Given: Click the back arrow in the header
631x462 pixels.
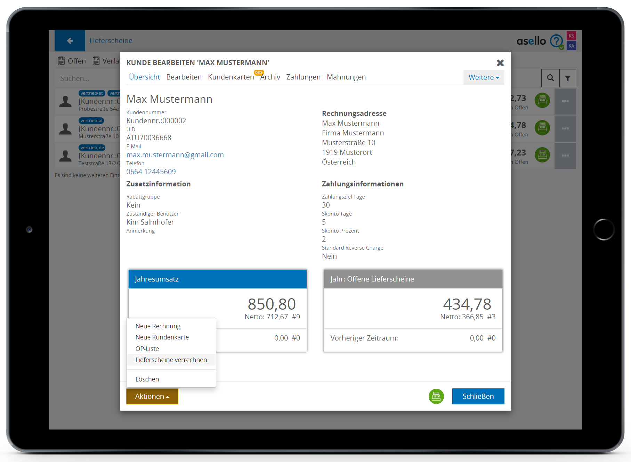Looking at the screenshot, I should [x=70, y=41].
